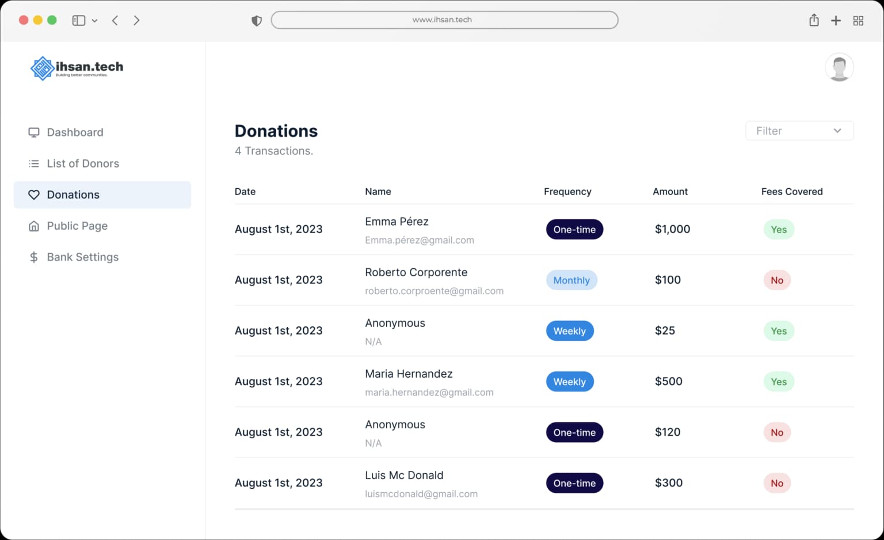
Task: Click the browser share icon
Action: tap(814, 20)
